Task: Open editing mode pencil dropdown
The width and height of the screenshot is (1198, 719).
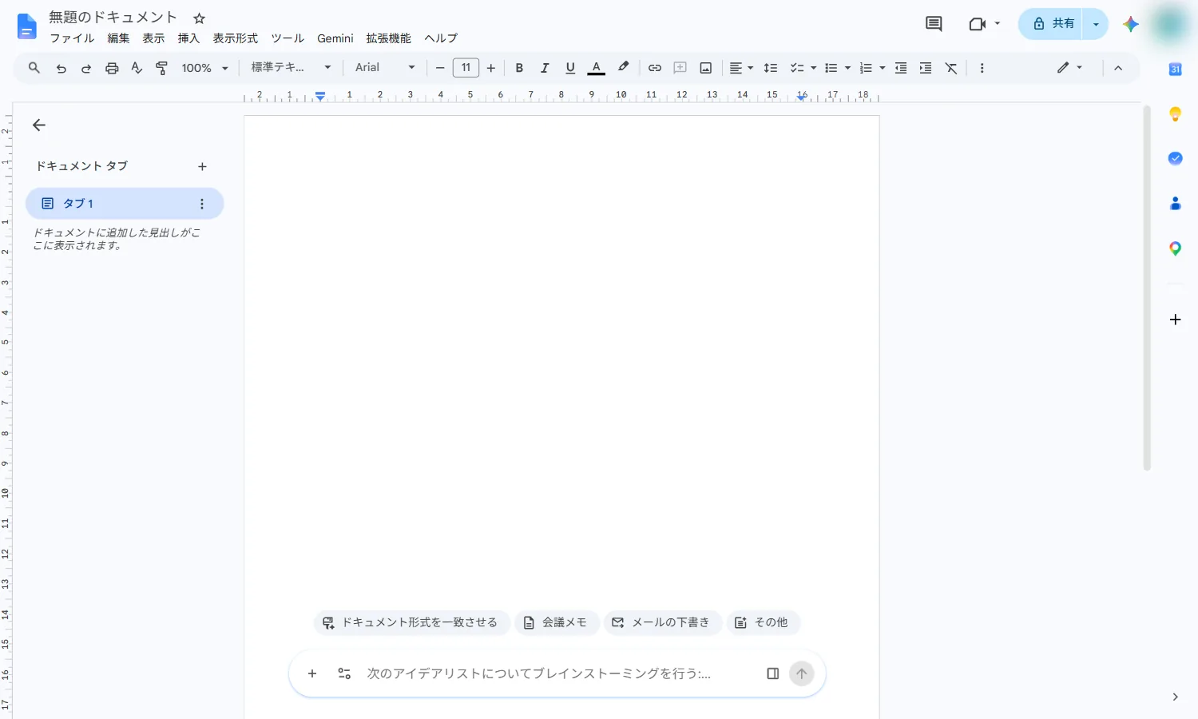Action: click(1069, 68)
